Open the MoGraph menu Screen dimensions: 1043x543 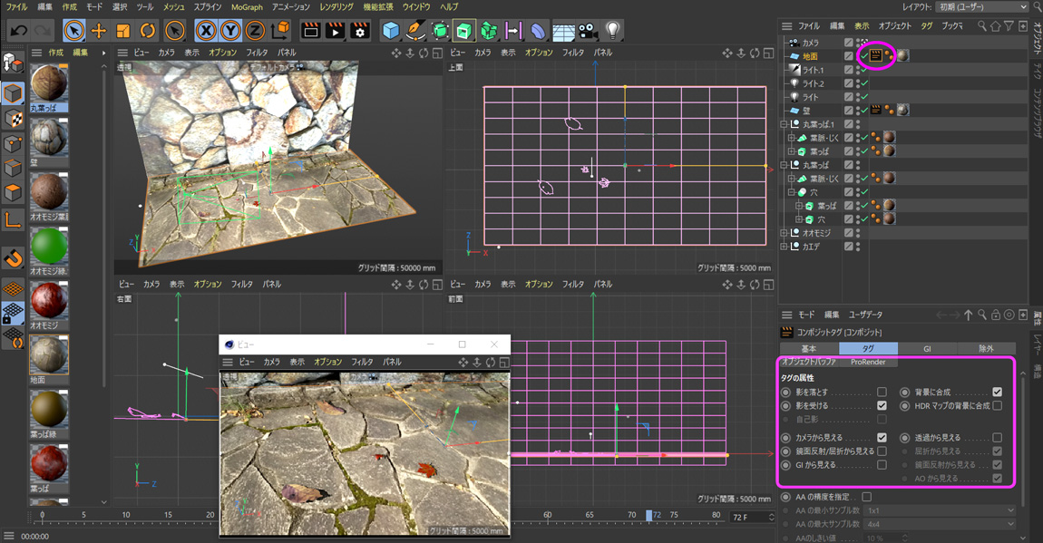pyautogui.click(x=247, y=7)
